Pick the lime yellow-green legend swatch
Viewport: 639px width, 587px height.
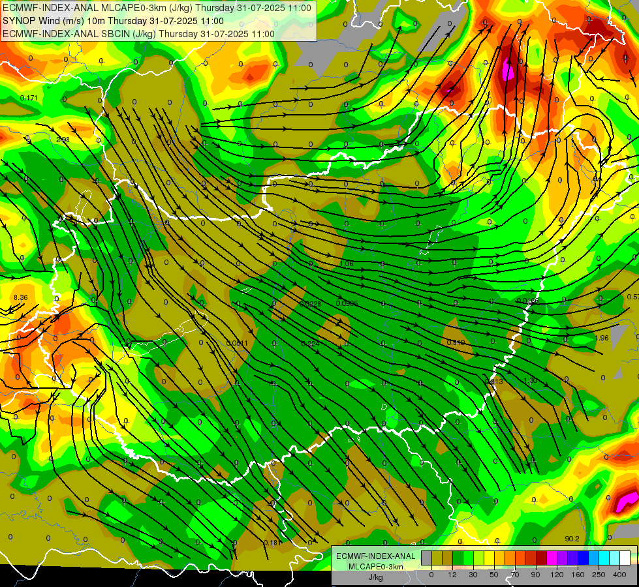click(x=479, y=558)
